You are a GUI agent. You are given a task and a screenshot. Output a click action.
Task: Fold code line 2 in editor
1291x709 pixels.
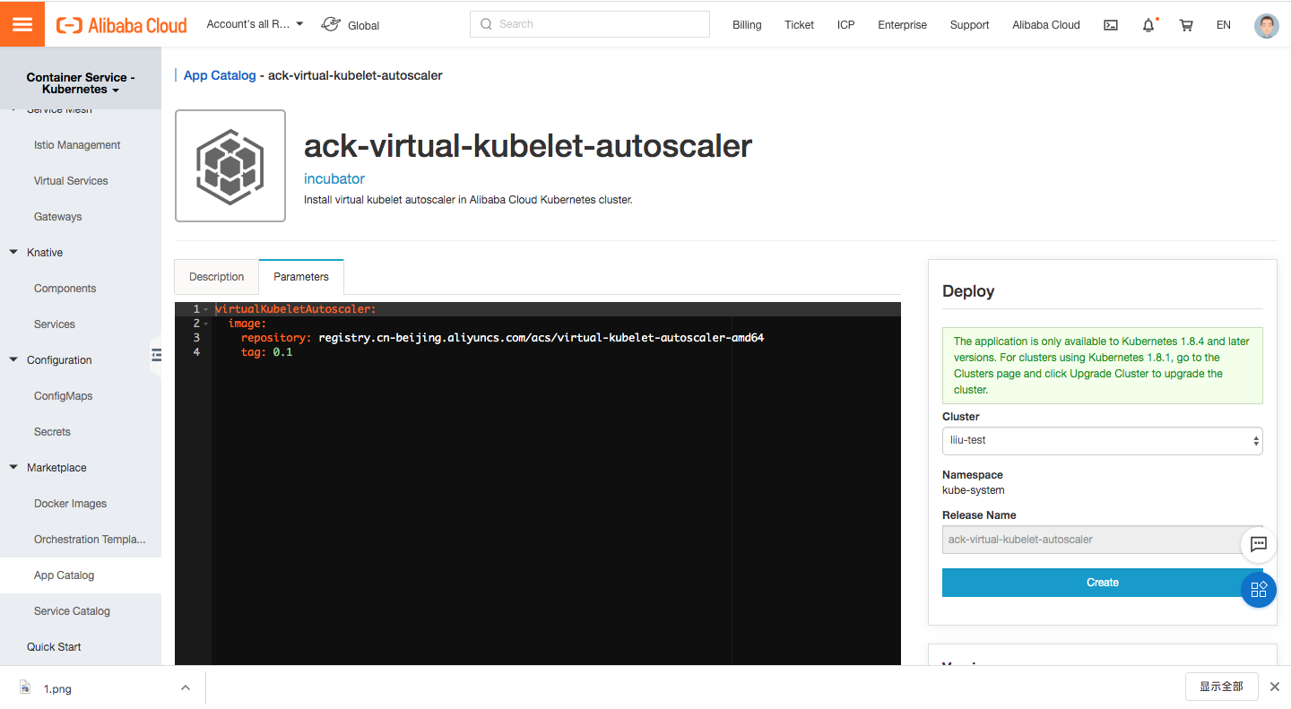(206, 324)
